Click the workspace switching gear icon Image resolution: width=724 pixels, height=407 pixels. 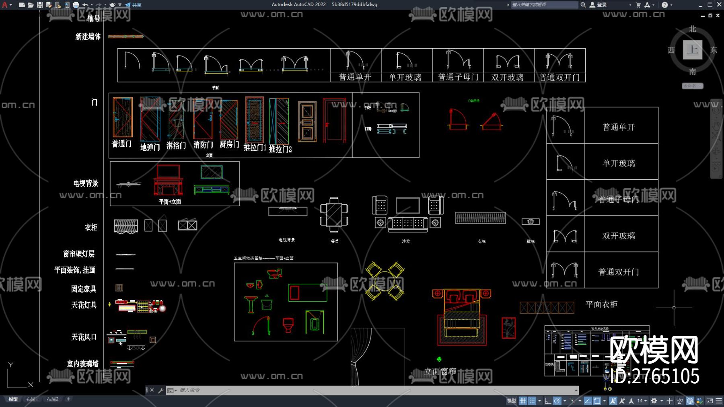coord(654,401)
